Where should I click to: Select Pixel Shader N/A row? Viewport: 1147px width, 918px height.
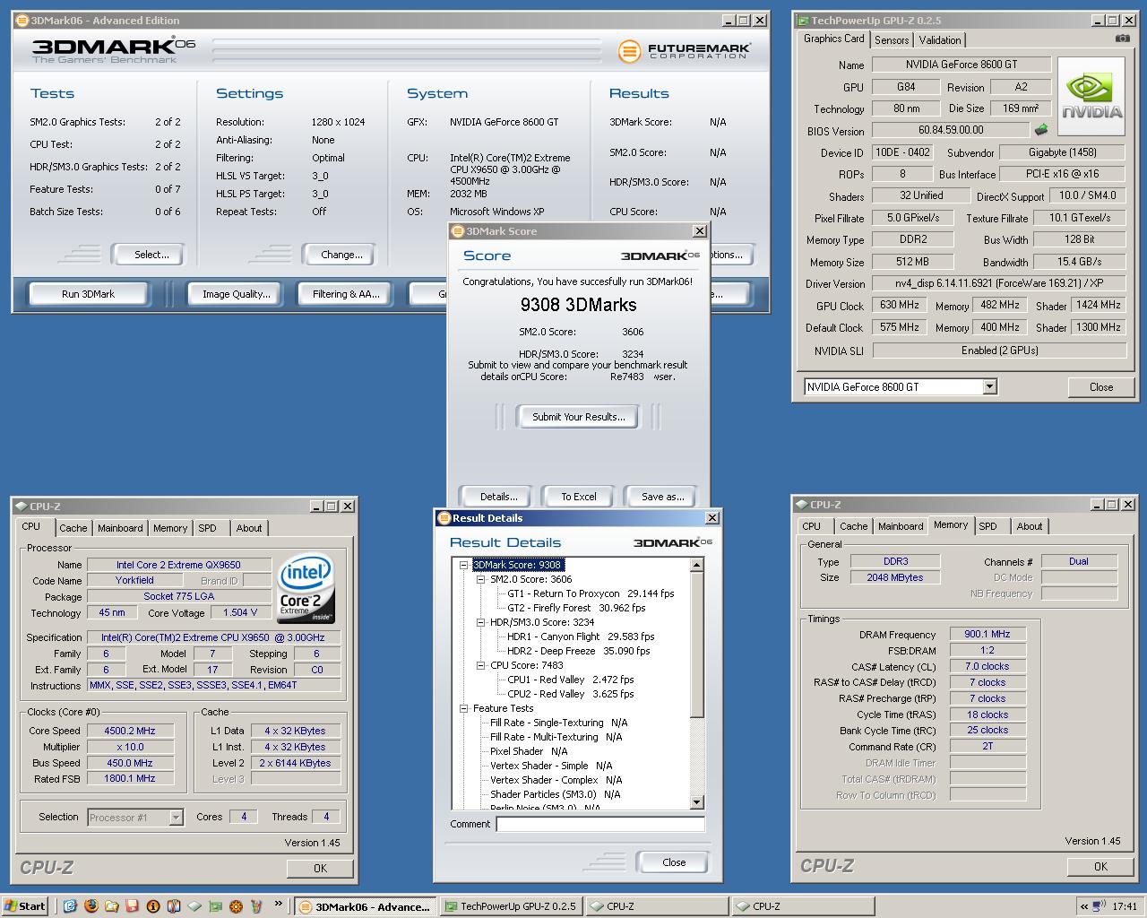(x=529, y=751)
